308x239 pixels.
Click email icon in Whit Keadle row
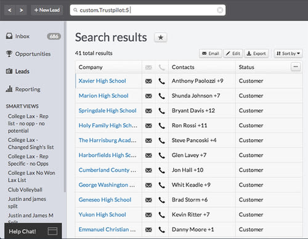(x=148, y=185)
